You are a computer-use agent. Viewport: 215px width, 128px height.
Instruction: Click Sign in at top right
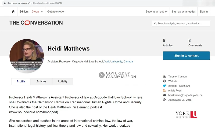203,12
